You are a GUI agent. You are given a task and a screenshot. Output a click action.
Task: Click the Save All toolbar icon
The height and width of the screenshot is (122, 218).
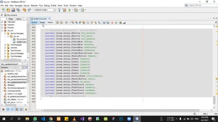click(18, 10)
